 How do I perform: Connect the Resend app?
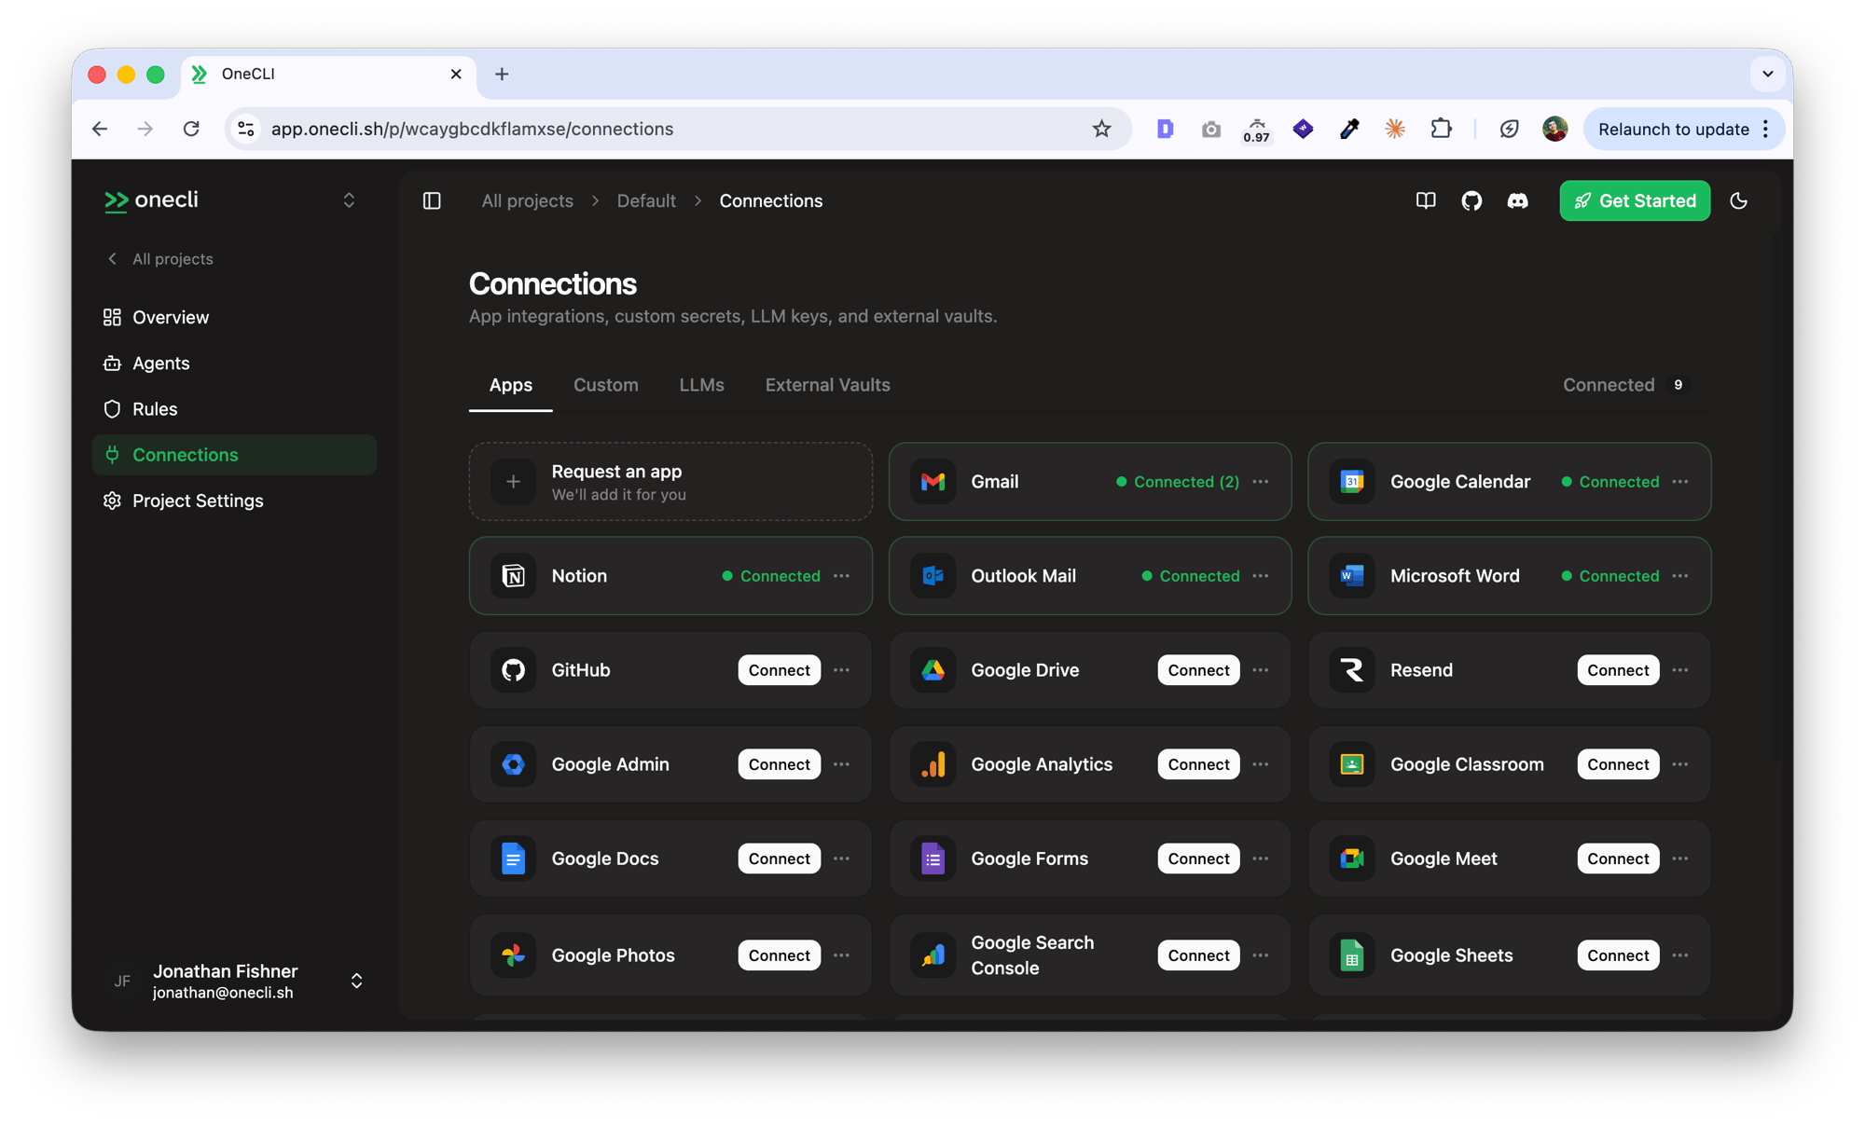1618,670
